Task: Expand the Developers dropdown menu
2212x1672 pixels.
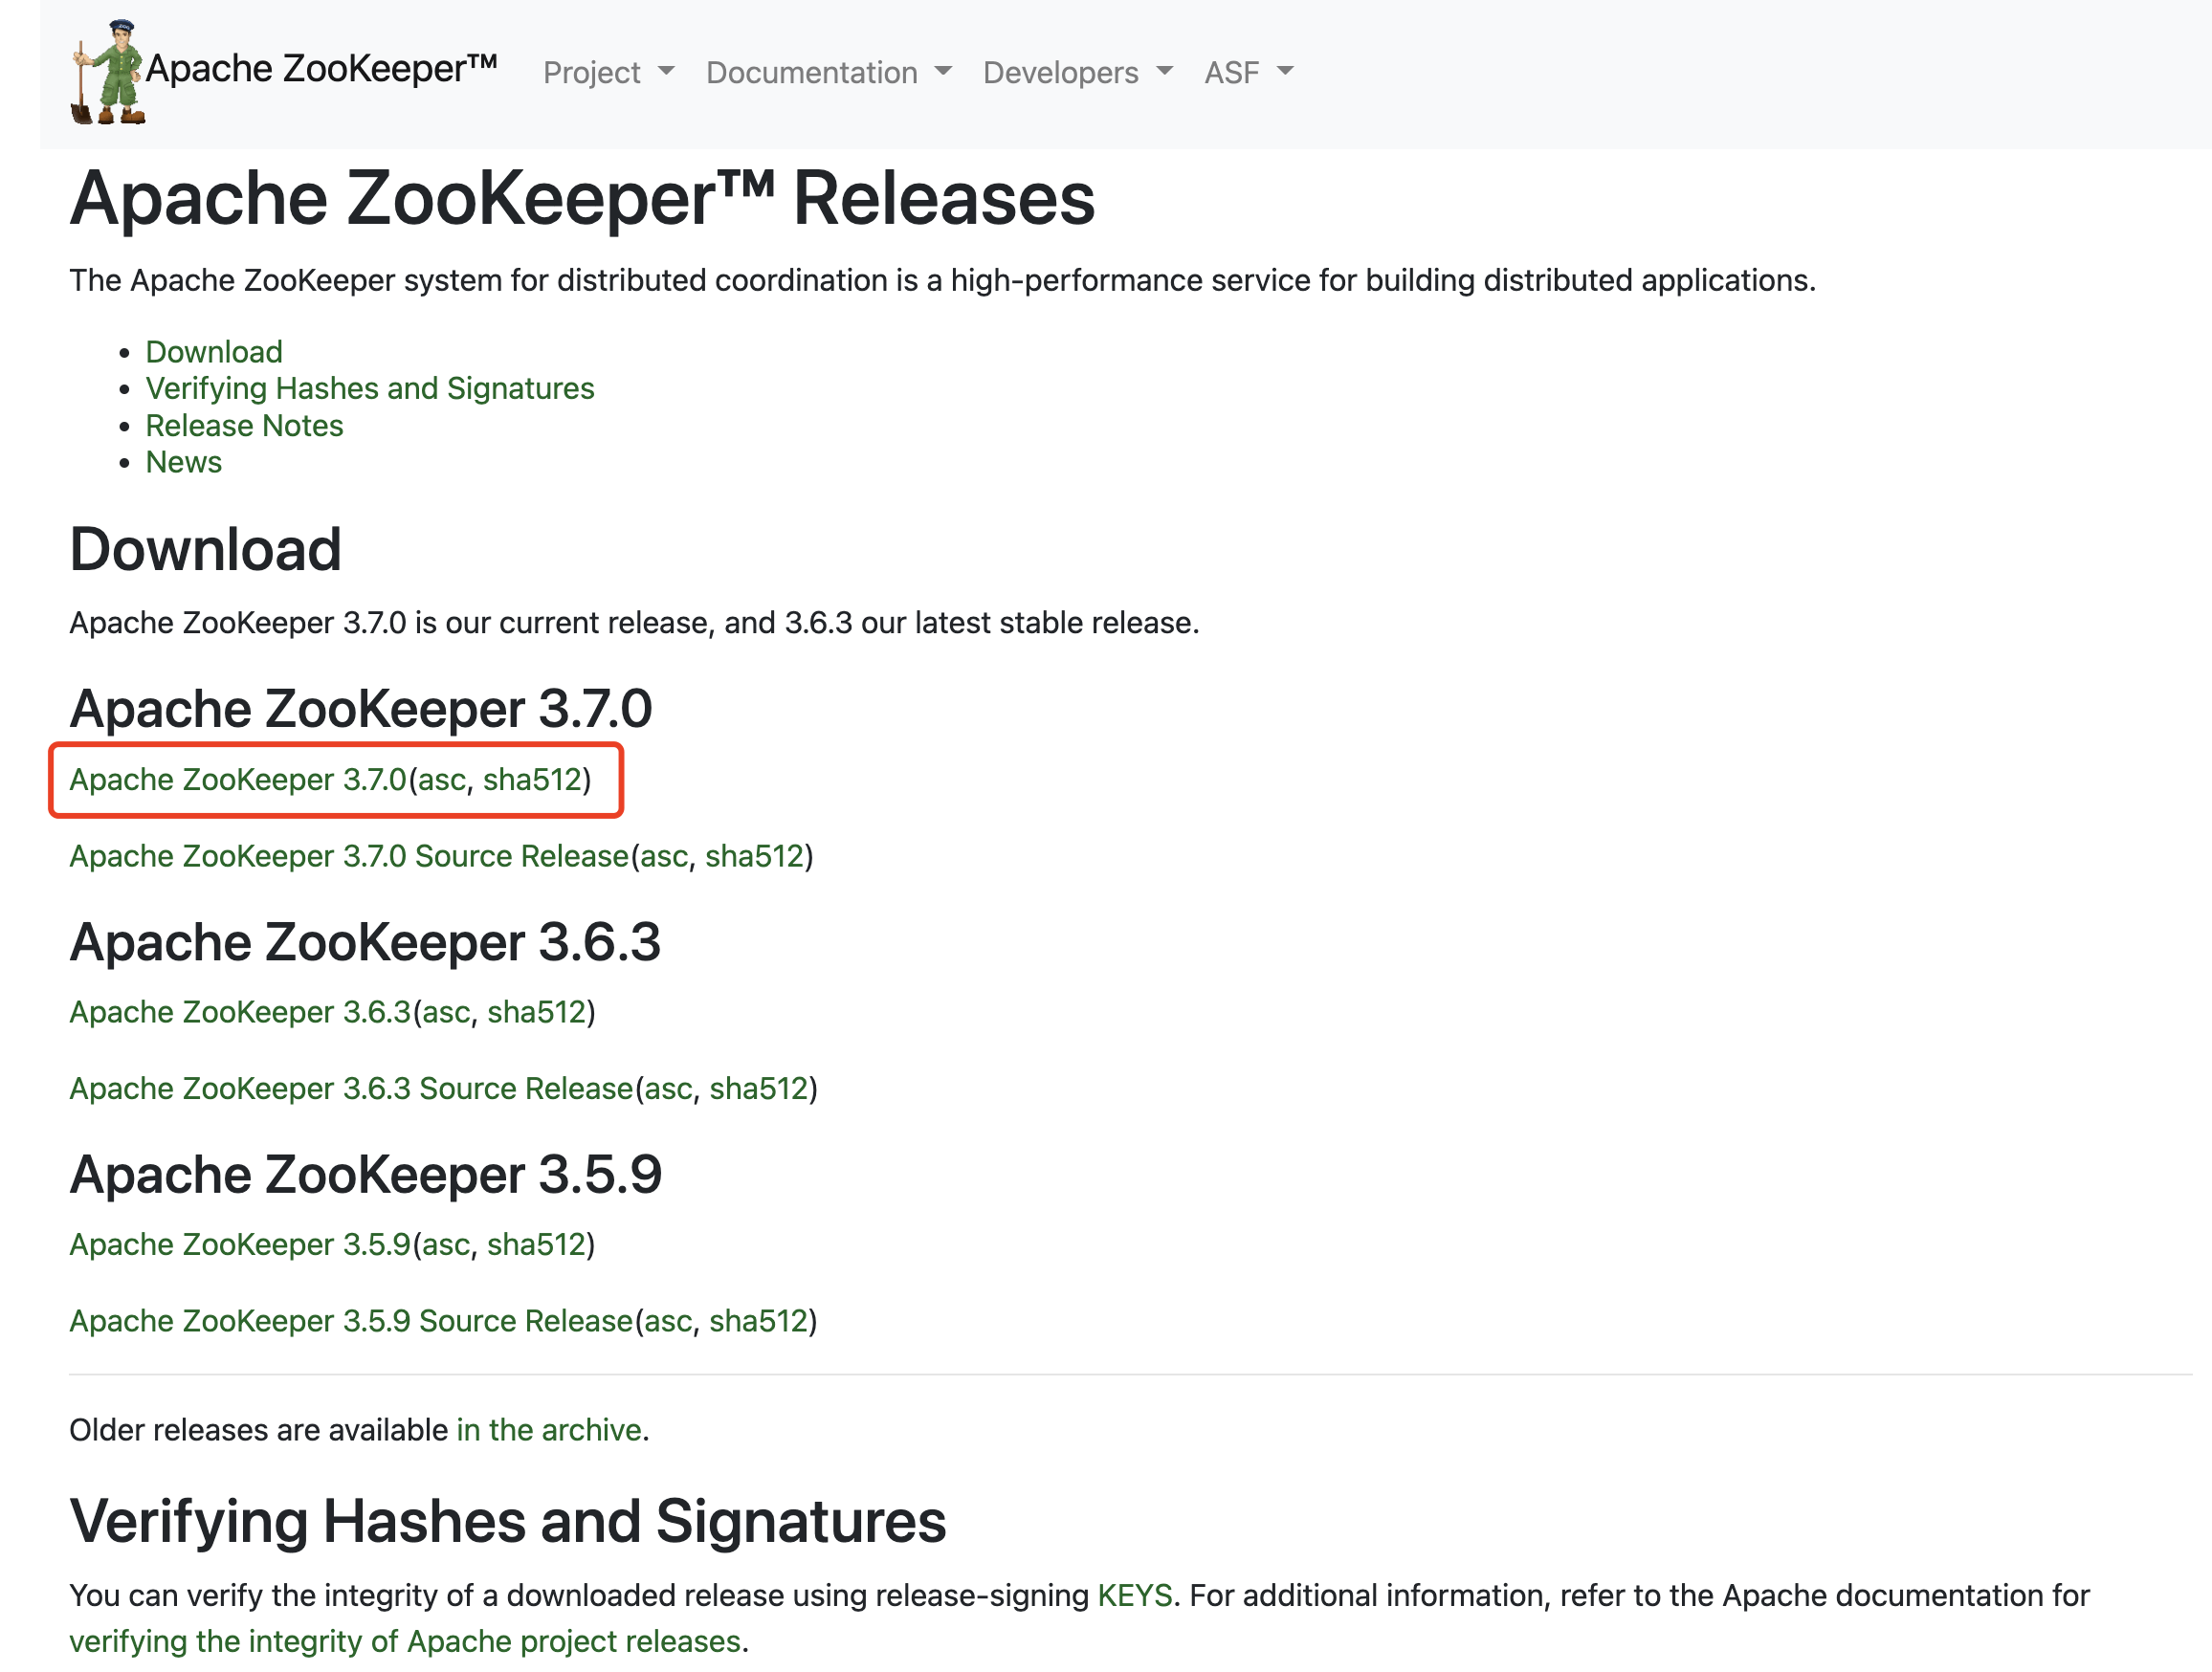Action: (1077, 72)
